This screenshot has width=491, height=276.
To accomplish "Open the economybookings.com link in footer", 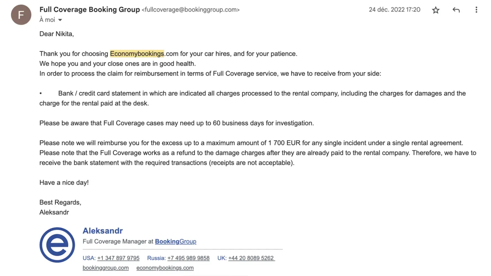I will point(165,268).
